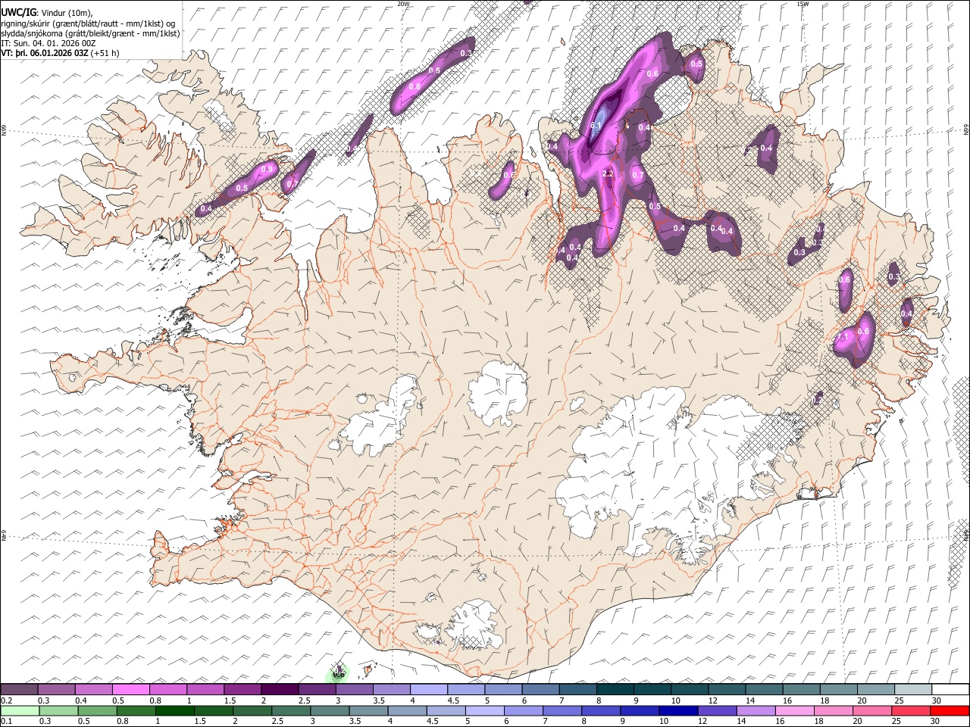Select the light pink 16 swatch in lower legend
The width and height of the screenshot is (970, 727).
795,710
